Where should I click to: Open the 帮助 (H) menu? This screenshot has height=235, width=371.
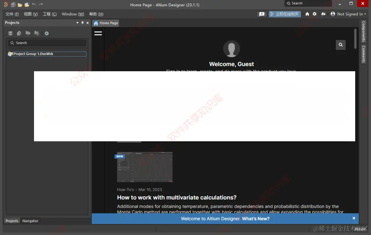tap(96, 14)
